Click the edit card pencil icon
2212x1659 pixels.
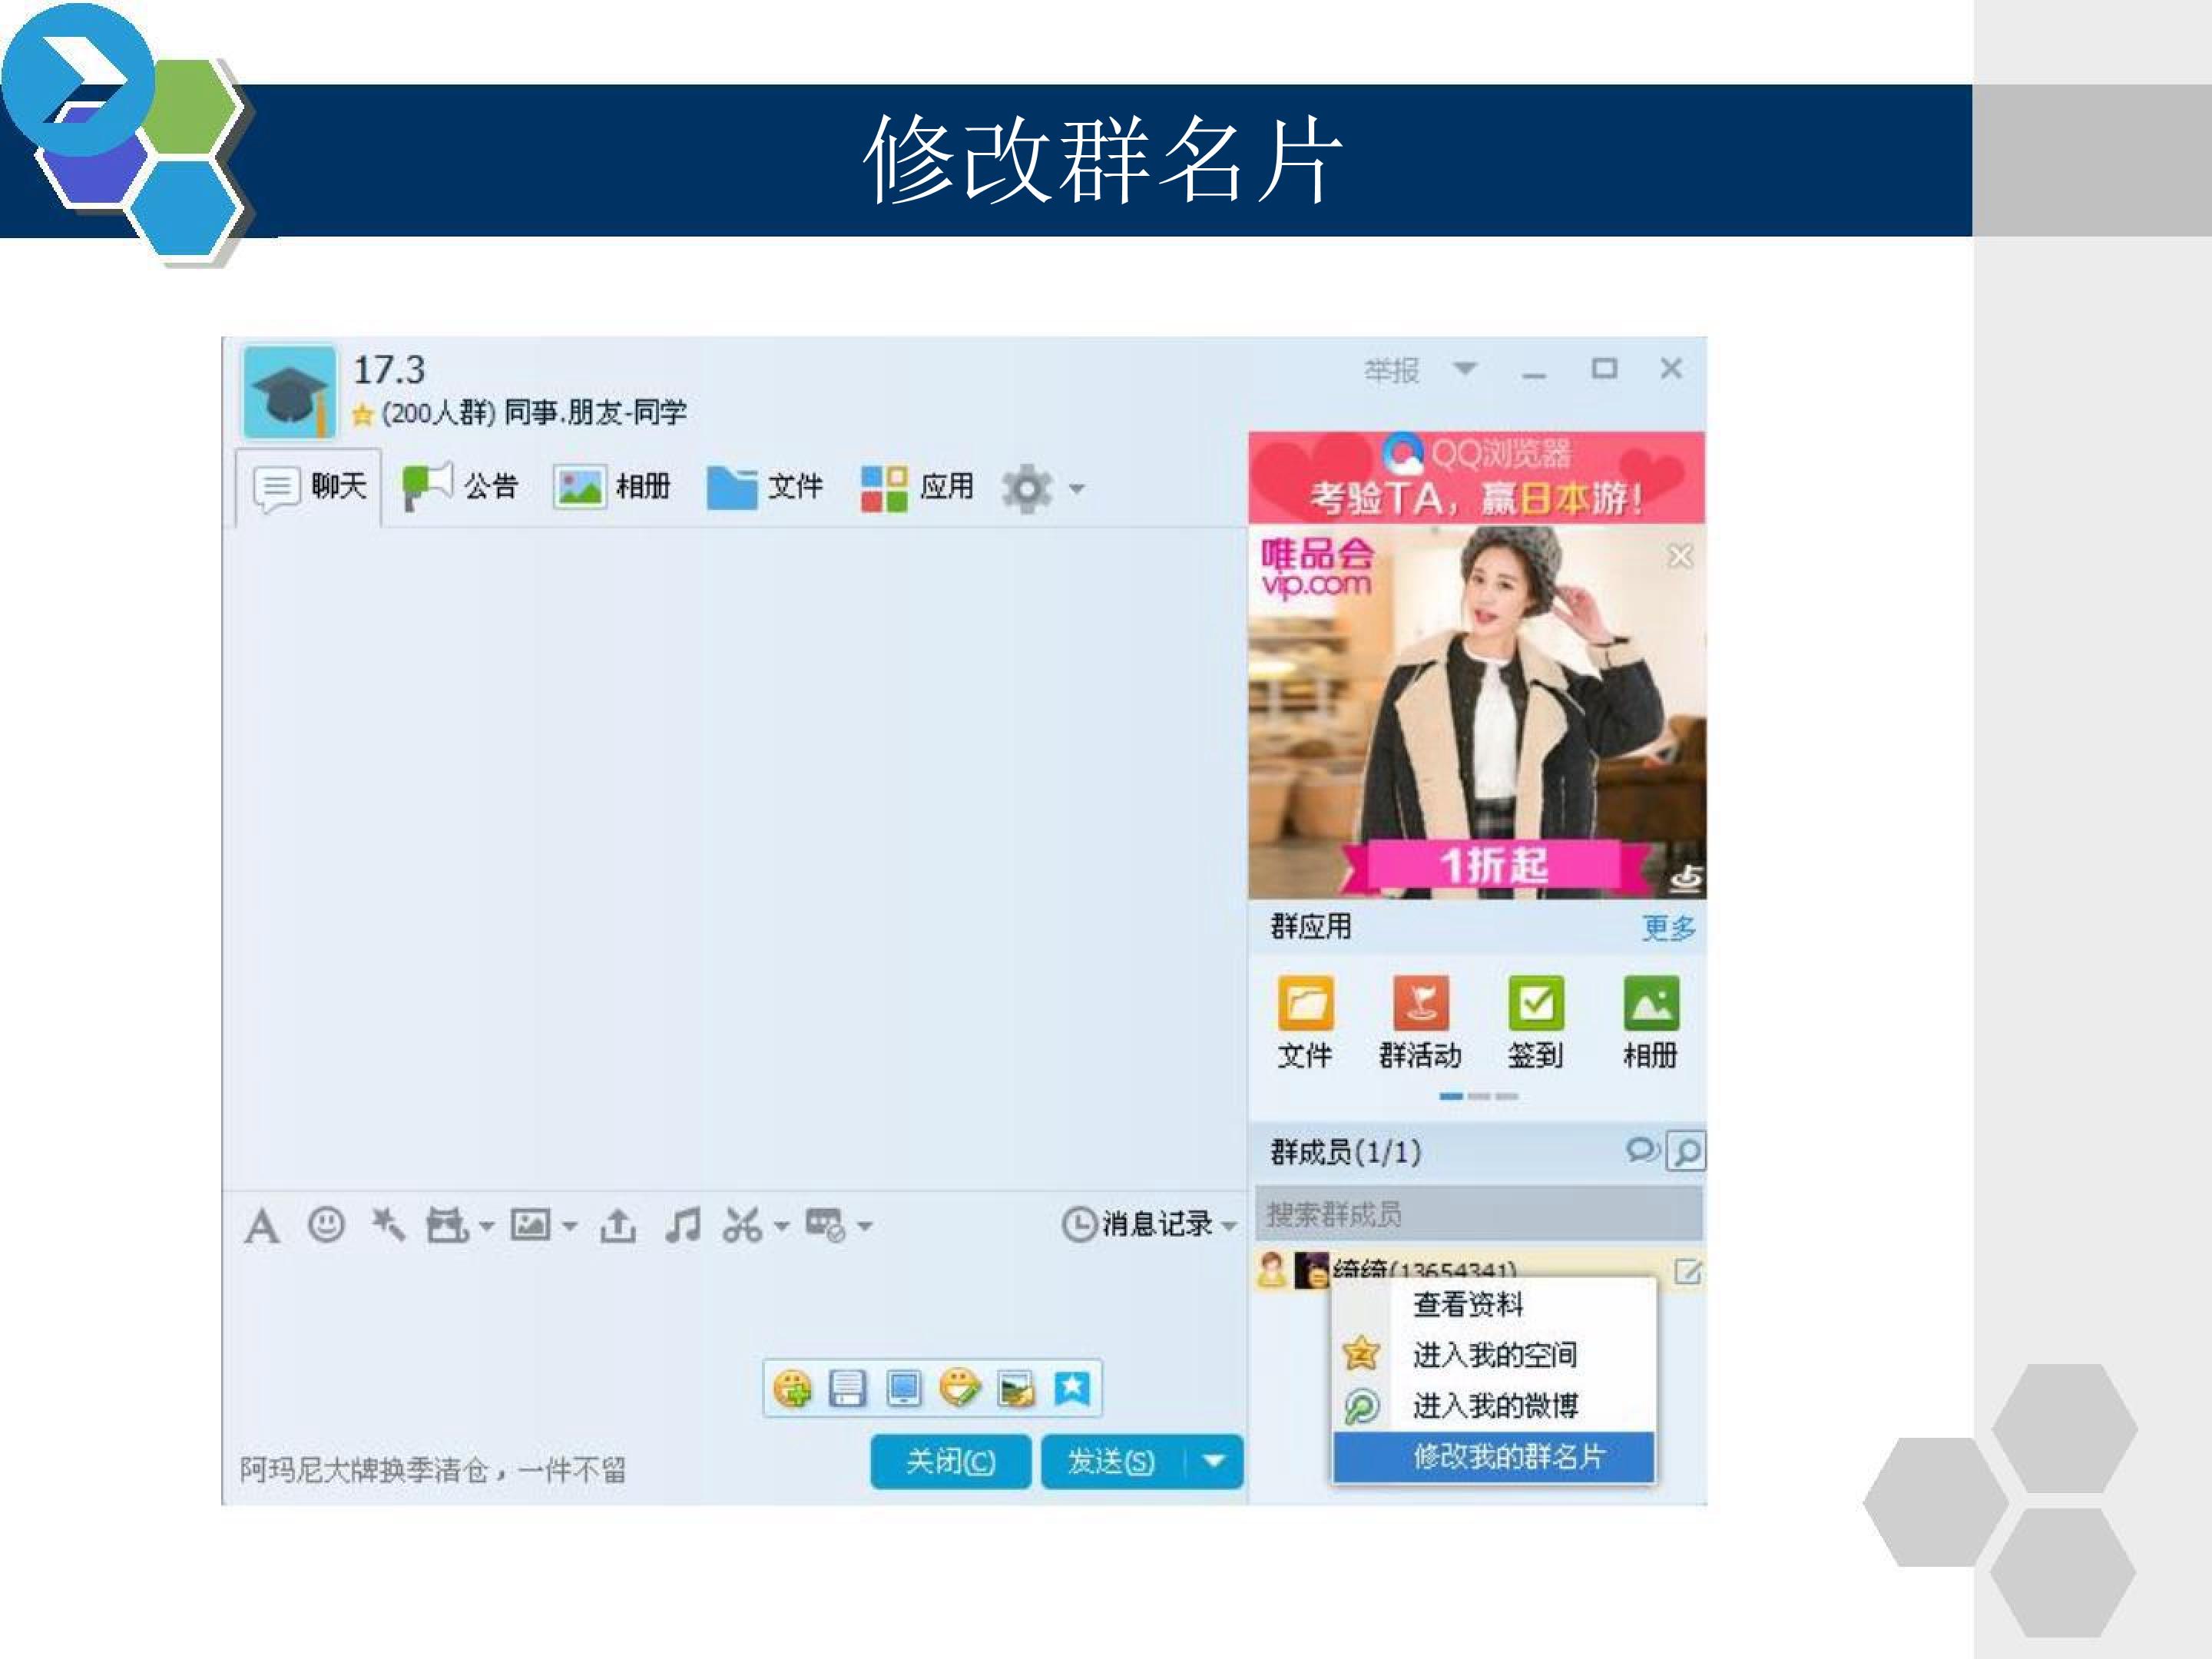1688,1272
